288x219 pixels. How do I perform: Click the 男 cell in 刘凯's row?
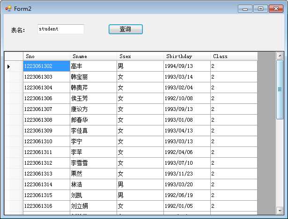tap(140, 195)
